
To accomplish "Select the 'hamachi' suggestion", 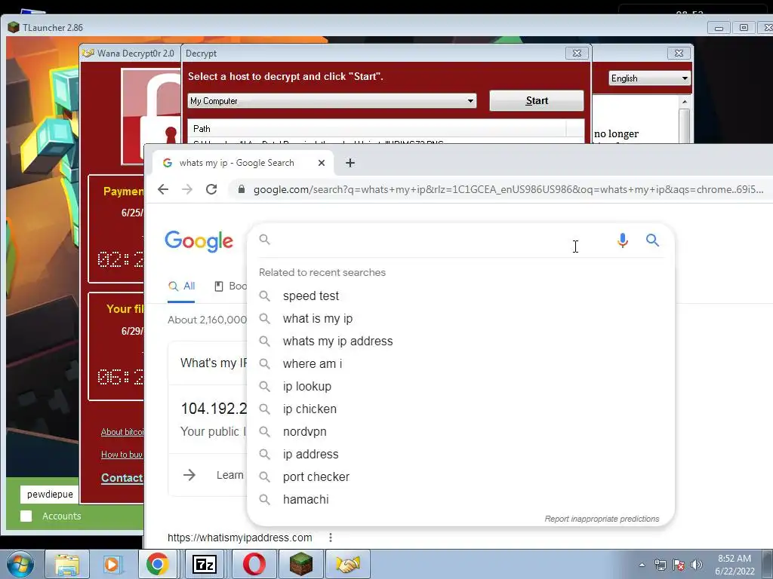I will click(x=460, y=500).
